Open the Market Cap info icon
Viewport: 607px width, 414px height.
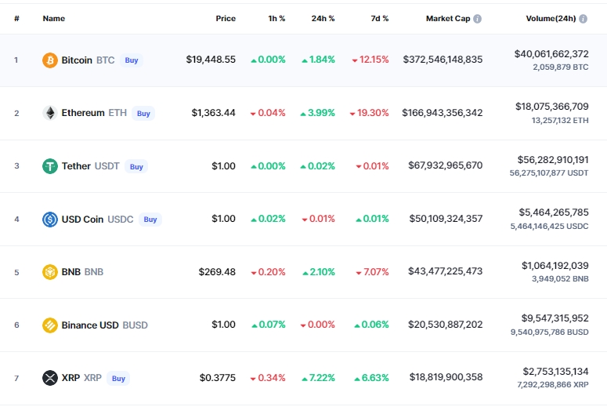[477, 19]
